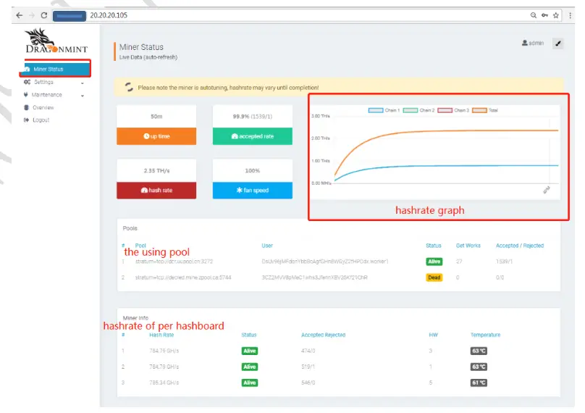
Task: Open the Maintenance sidebar menu
Action: [x=46, y=95]
